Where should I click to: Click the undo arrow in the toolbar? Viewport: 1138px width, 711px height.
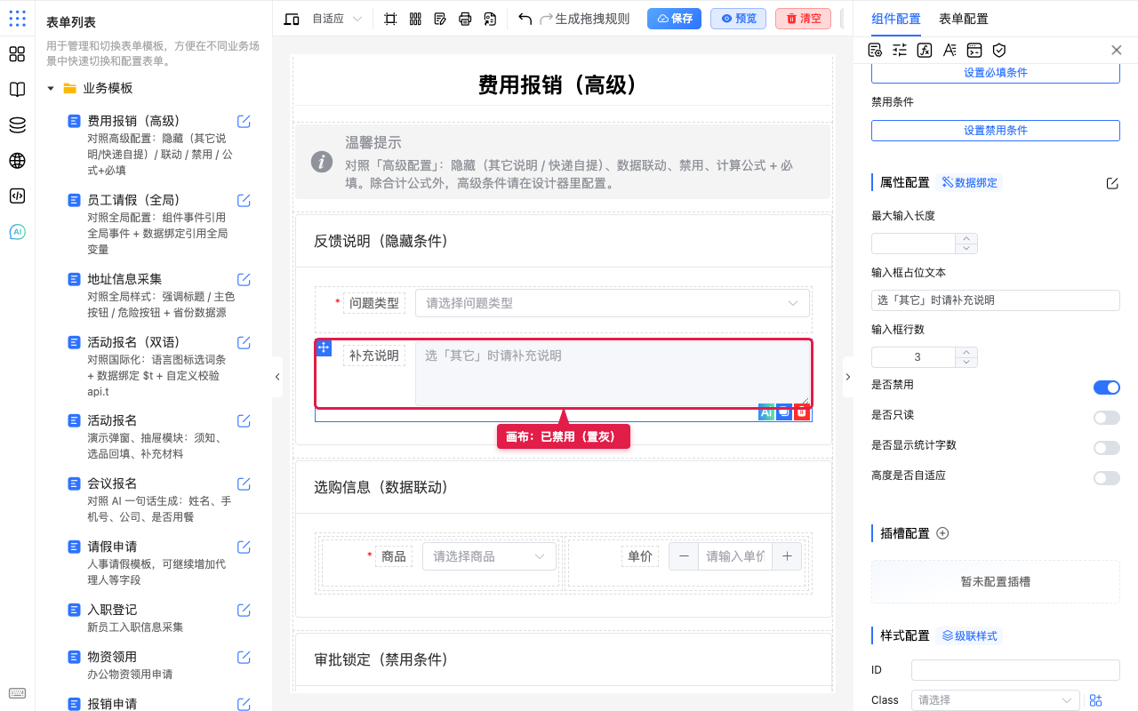pos(525,19)
